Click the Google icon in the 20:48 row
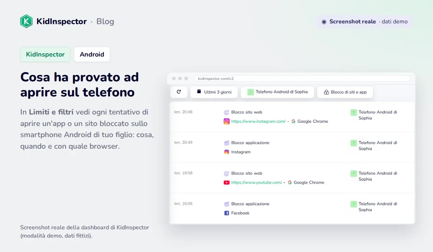Screen dimensions: 433x252 pos(293,122)
